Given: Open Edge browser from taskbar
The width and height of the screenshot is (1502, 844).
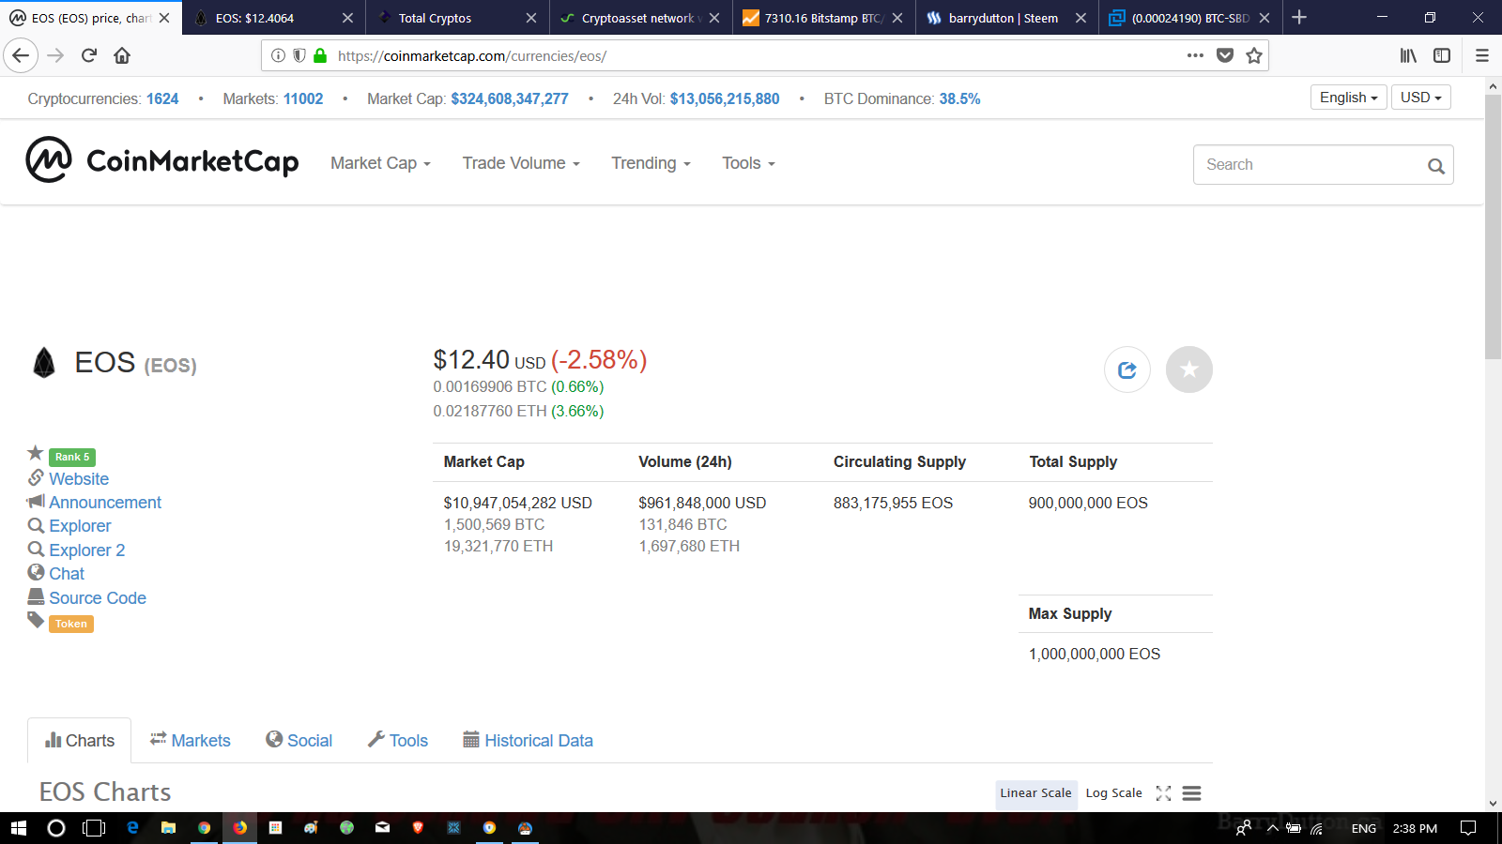Looking at the screenshot, I should [x=132, y=828].
